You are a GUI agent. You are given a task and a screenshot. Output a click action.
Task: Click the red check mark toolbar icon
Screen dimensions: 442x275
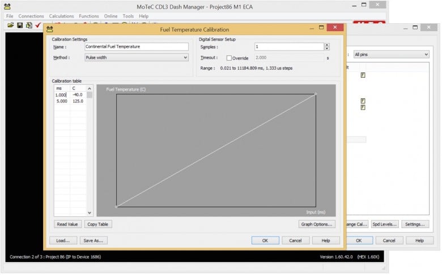click(38, 25)
